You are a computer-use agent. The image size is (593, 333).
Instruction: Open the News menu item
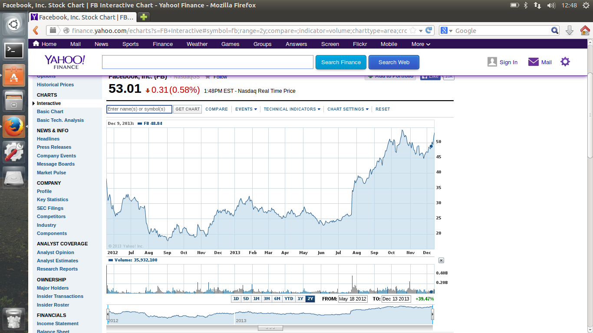[101, 44]
